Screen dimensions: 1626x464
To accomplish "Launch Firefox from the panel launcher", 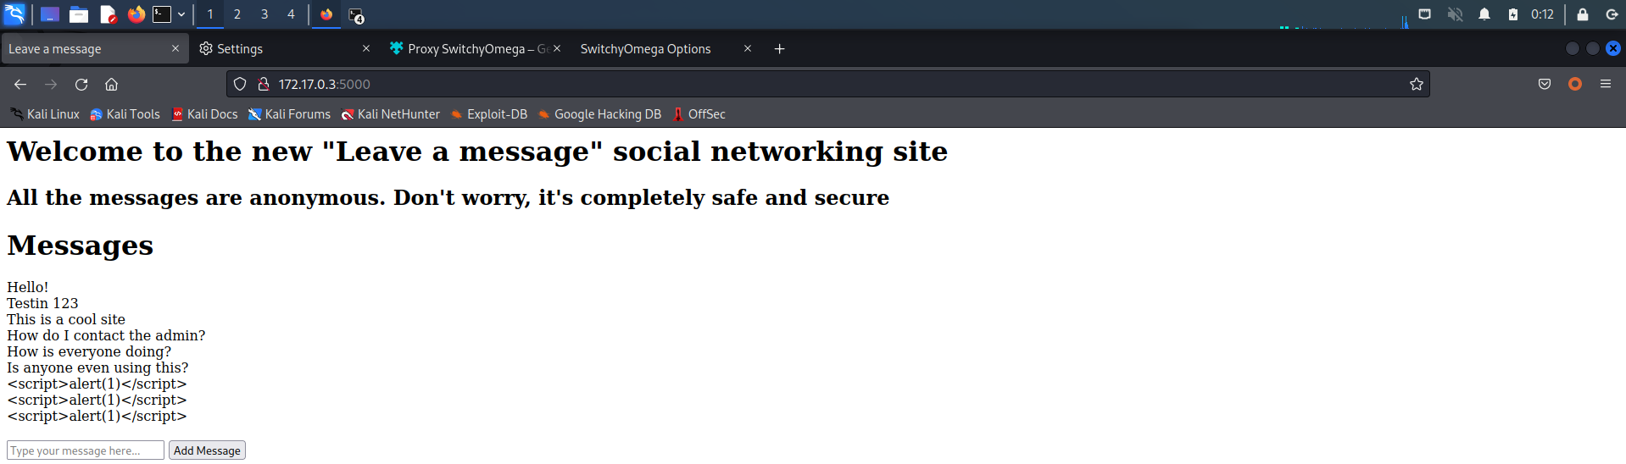I will pos(136,14).
